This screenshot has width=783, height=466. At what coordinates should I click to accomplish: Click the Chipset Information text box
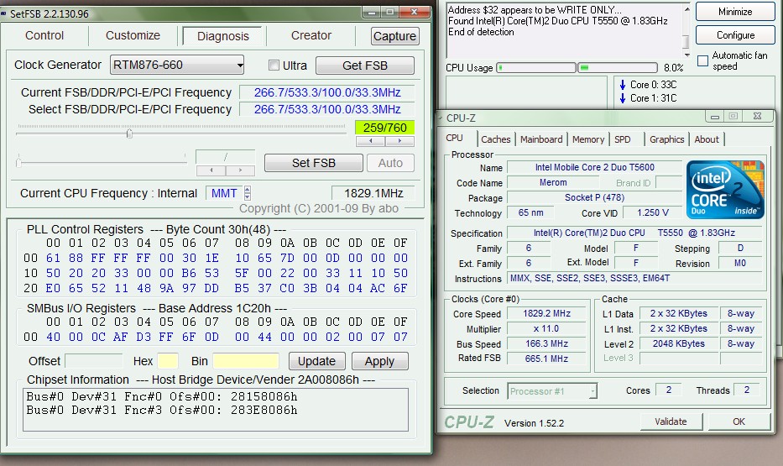(215, 410)
